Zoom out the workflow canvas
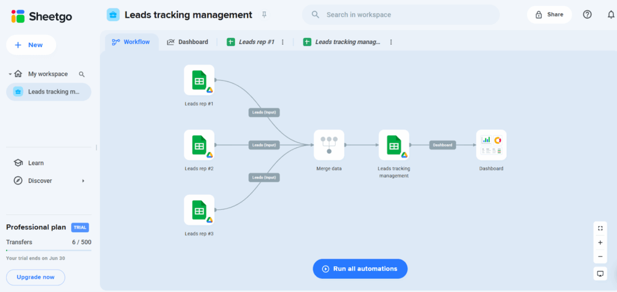This screenshot has width=617, height=292. coord(600,256)
